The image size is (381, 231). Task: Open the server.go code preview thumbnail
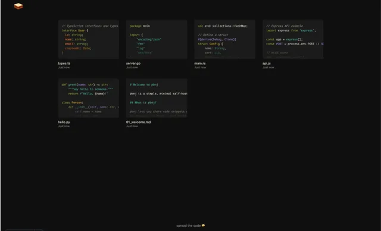[157, 39]
